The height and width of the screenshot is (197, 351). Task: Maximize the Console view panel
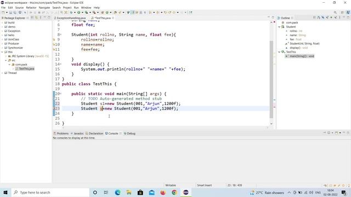pyautogui.click(x=348, y=133)
